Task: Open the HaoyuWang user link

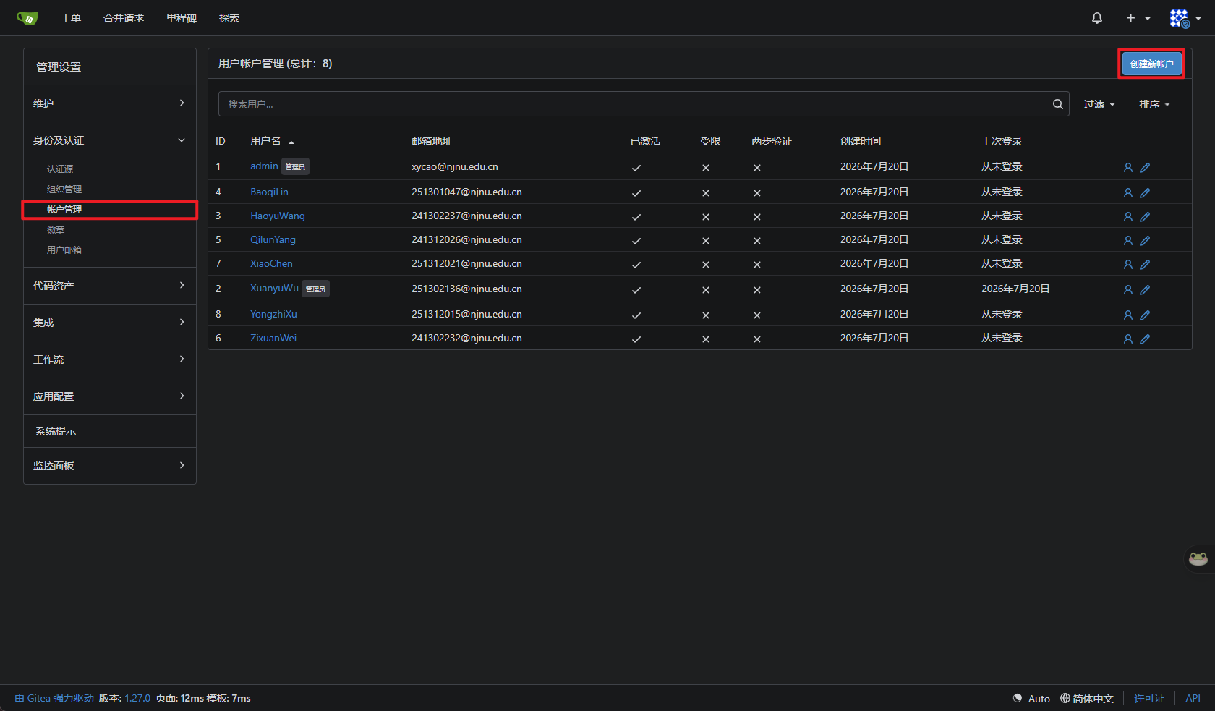Action: pos(278,216)
